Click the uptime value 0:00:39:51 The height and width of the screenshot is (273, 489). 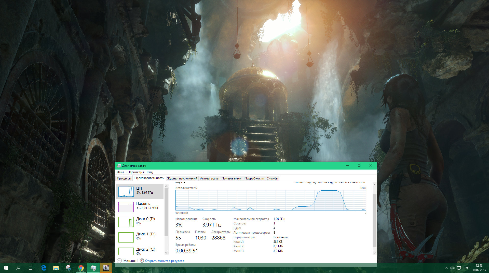(x=187, y=251)
